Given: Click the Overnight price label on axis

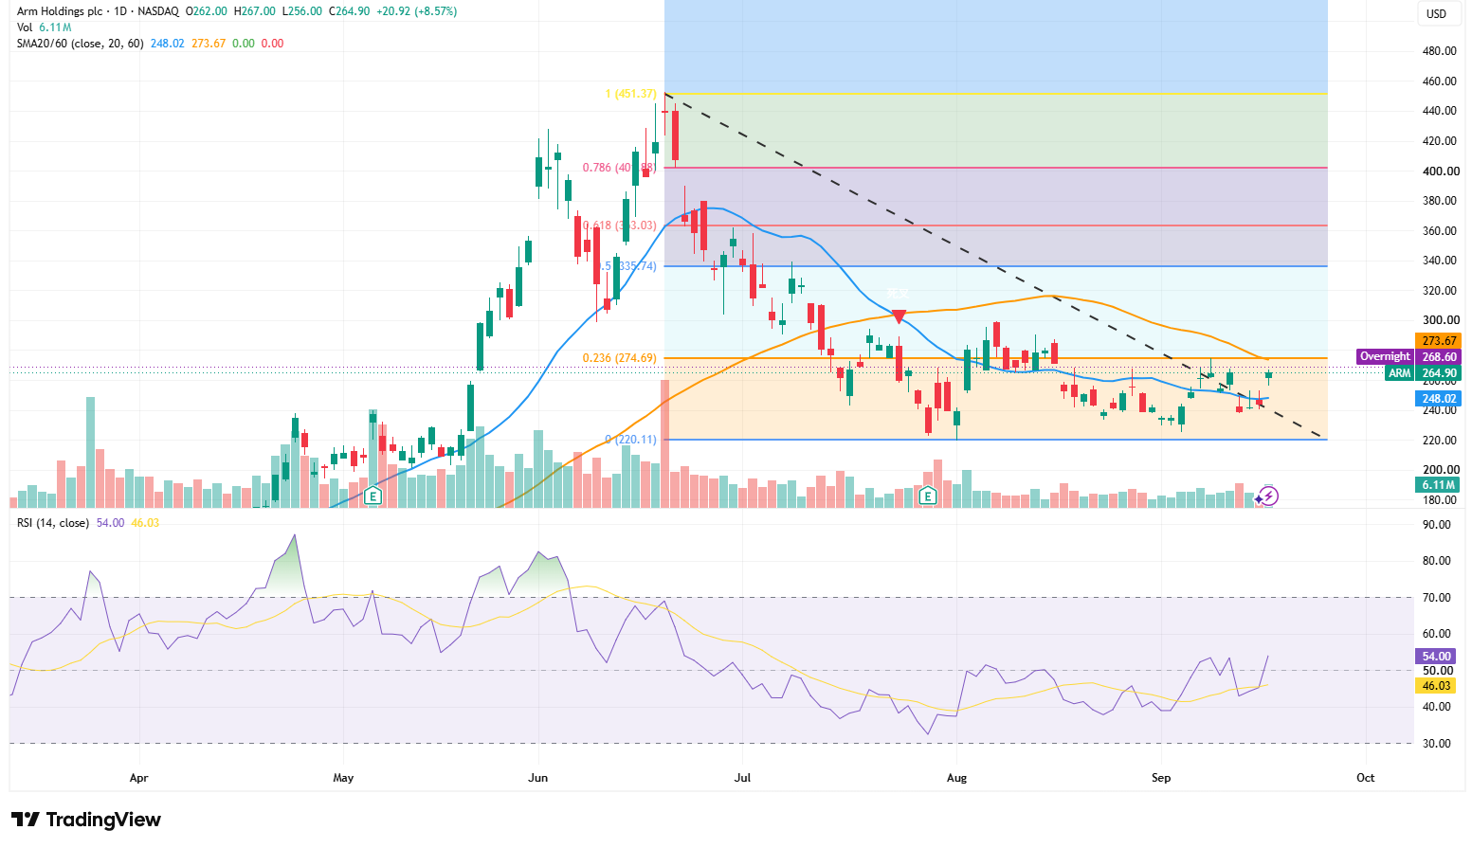Looking at the screenshot, I should [1385, 357].
